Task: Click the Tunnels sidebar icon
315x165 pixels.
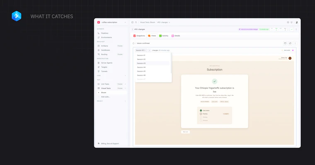Action: 99,72
